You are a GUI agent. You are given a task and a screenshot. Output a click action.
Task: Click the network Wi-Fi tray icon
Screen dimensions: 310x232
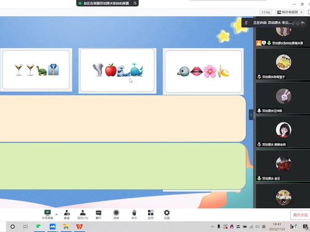click(251, 227)
